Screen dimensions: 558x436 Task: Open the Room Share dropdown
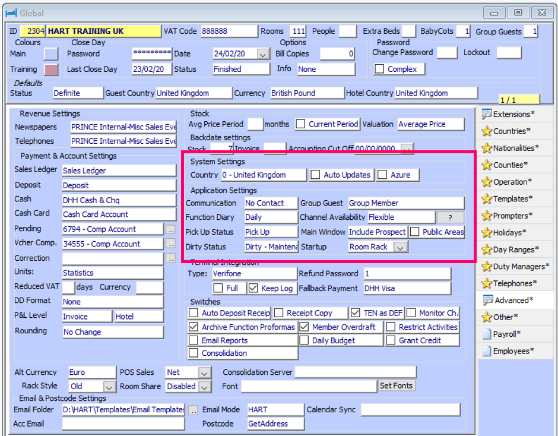204,387
